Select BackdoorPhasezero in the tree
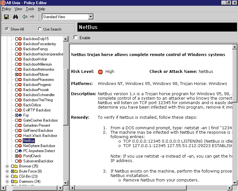238x191 pixels. pyautogui.click(x=39, y=80)
